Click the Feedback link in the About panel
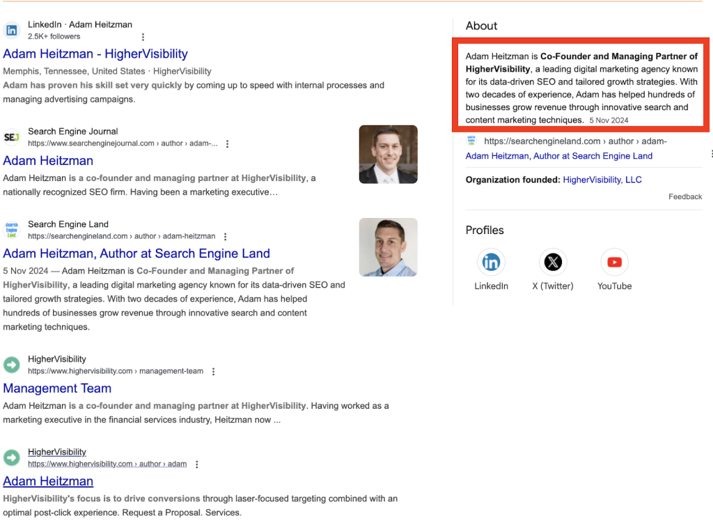The height and width of the screenshot is (530, 713). (x=685, y=197)
